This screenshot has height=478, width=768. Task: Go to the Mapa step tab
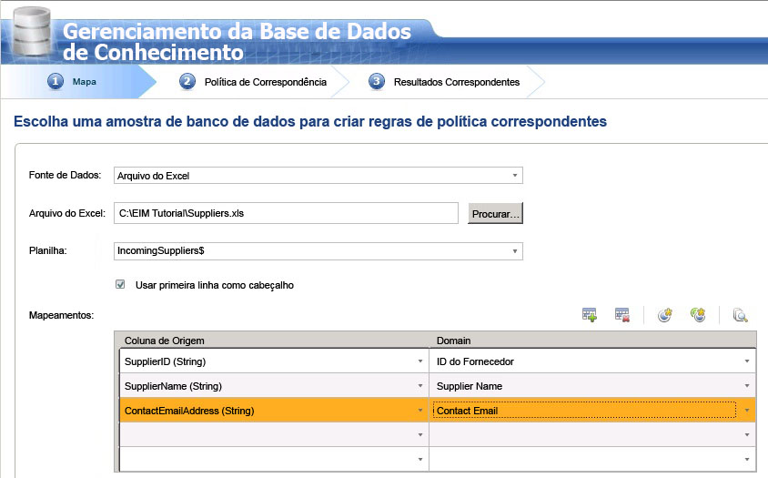(78, 81)
